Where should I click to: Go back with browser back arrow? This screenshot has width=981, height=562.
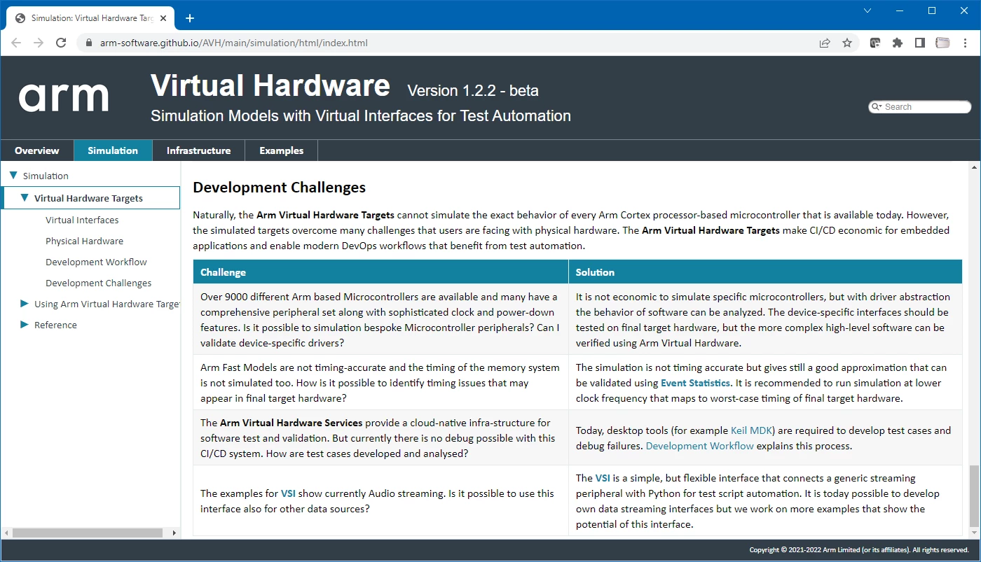point(16,43)
